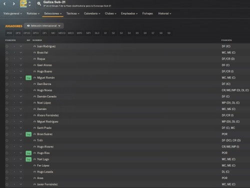This screenshot has height=188, width=250.
Task: Select the POR position filter chip
Action: click(9, 33)
